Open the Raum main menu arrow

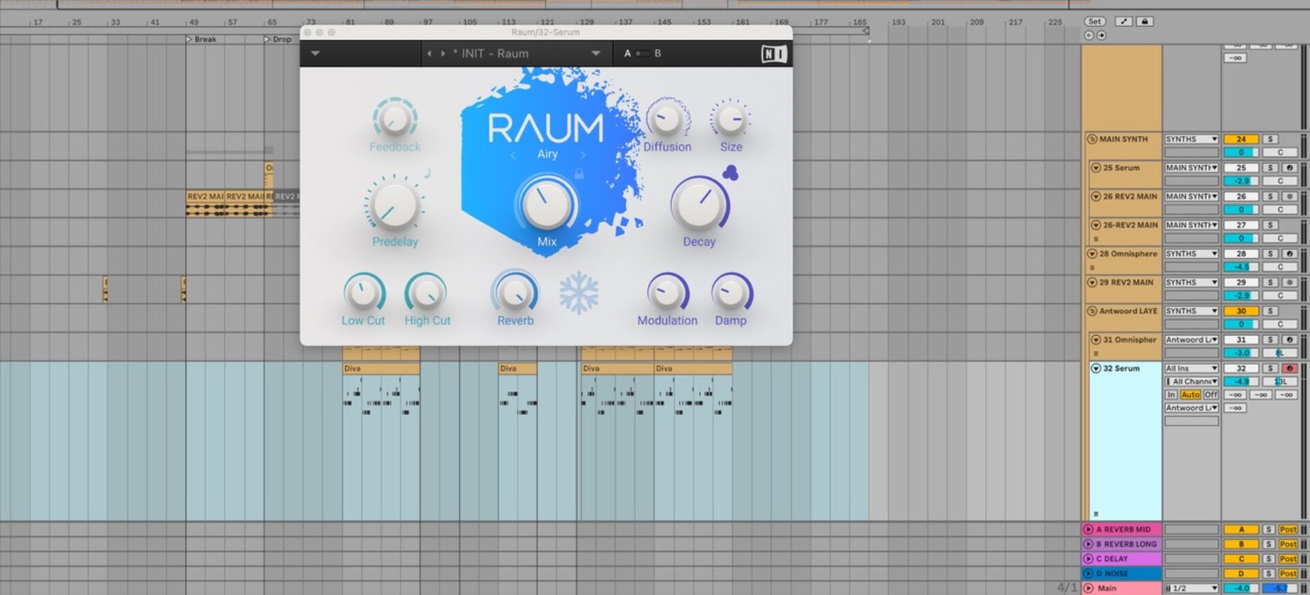point(315,53)
